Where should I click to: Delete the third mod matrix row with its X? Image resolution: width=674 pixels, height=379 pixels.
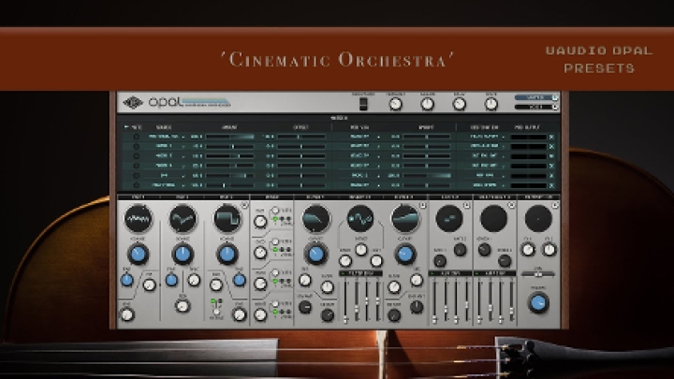click(x=551, y=156)
